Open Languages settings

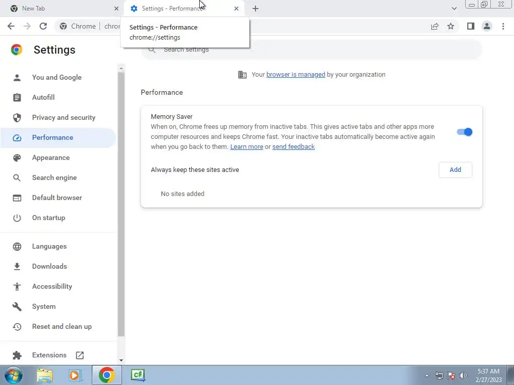click(x=49, y=247)
